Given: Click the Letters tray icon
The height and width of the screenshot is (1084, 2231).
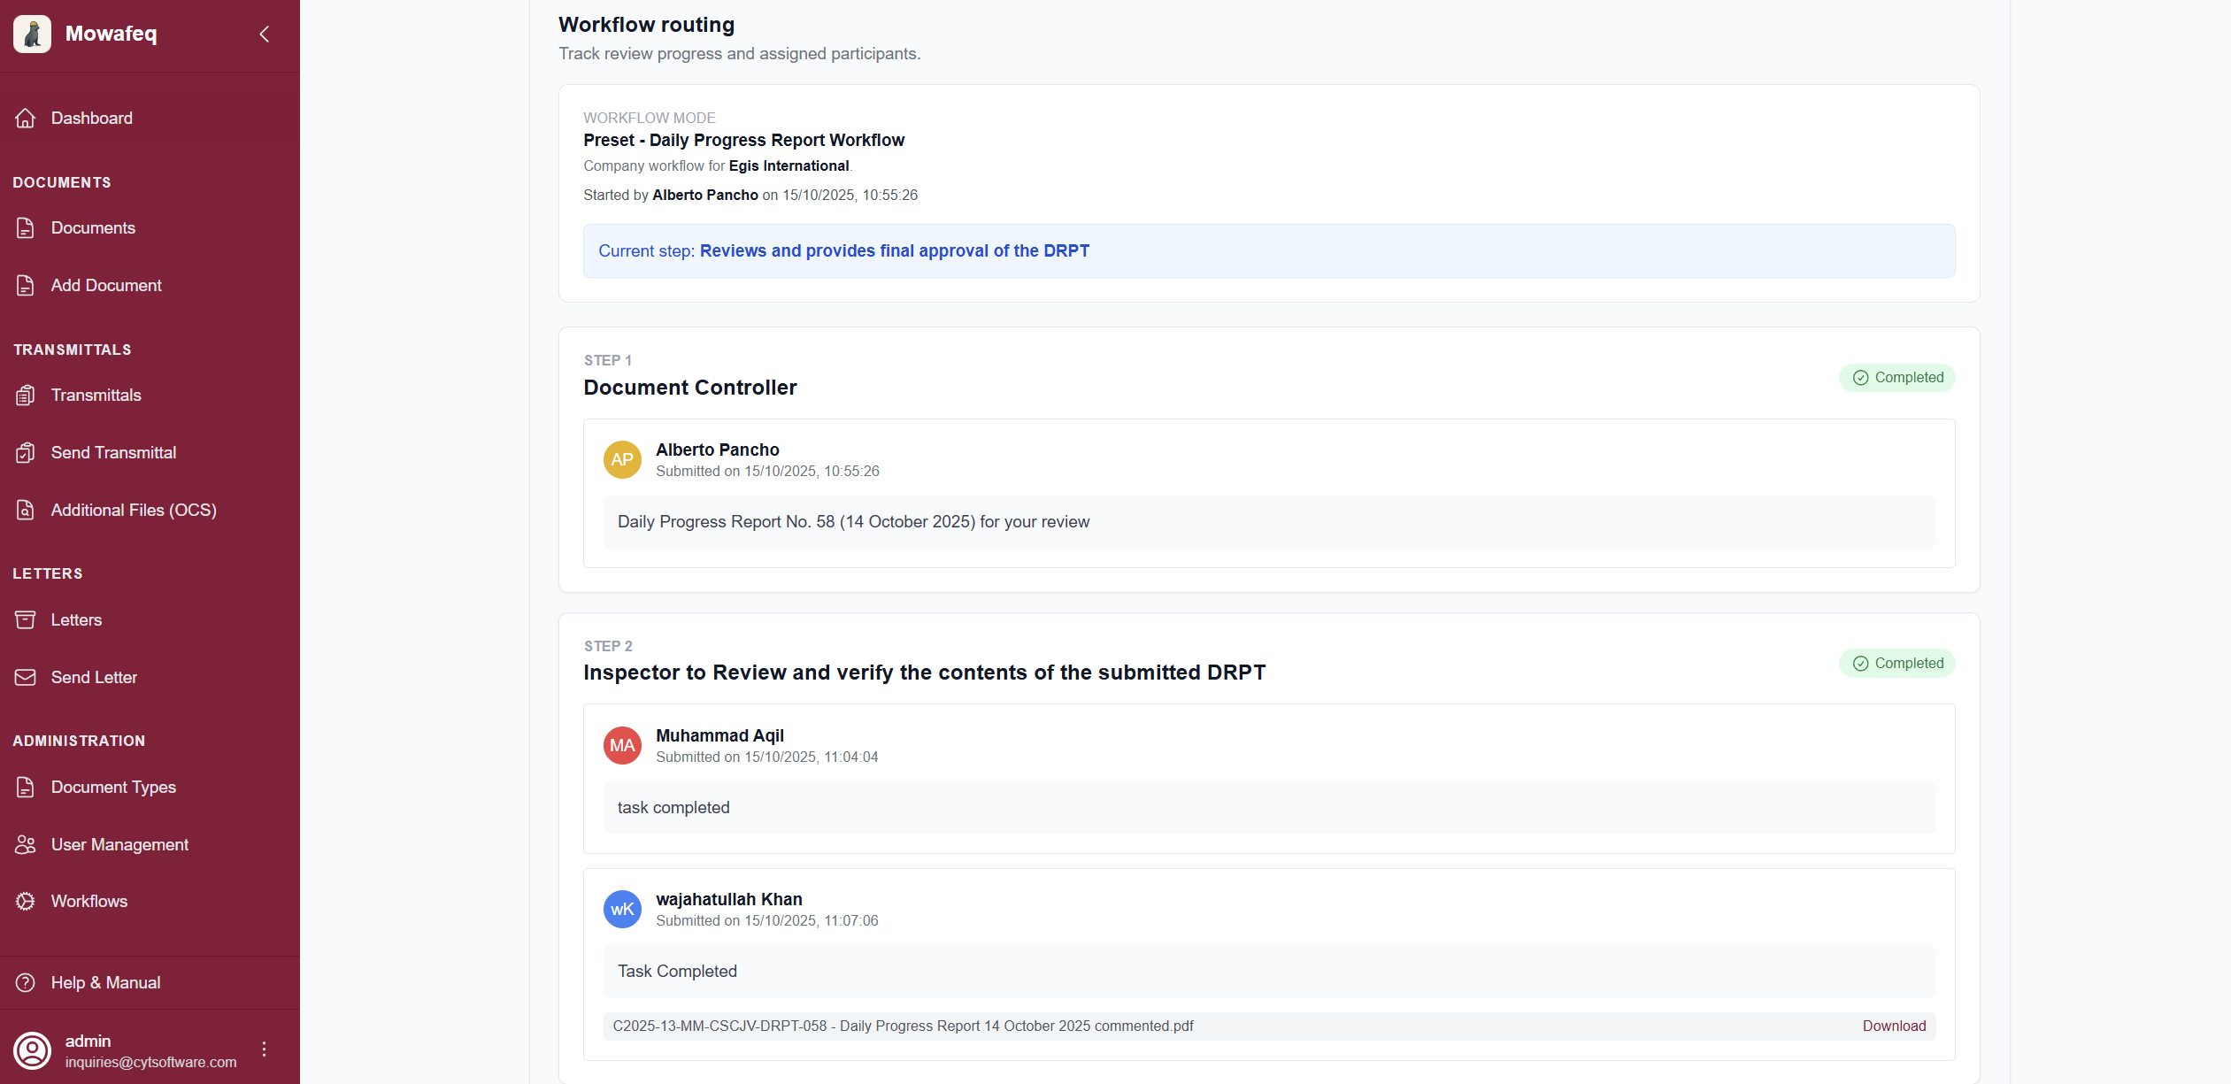Looking at the screenshot, I should (25, 619).
